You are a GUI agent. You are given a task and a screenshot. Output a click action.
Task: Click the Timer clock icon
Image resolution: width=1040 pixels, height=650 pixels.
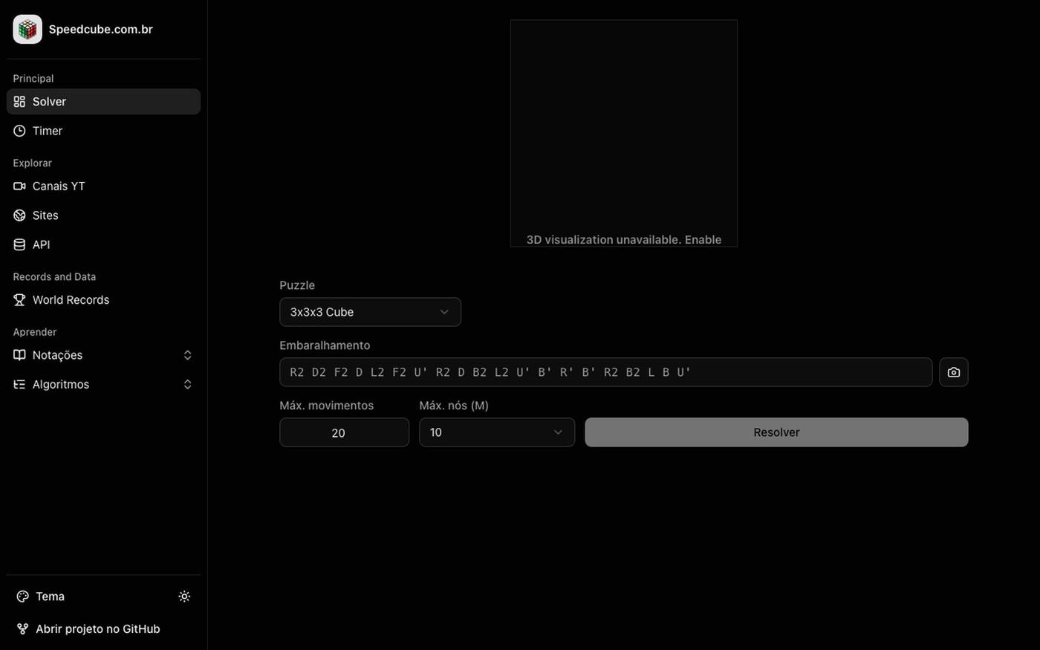(x=19, y=131)
